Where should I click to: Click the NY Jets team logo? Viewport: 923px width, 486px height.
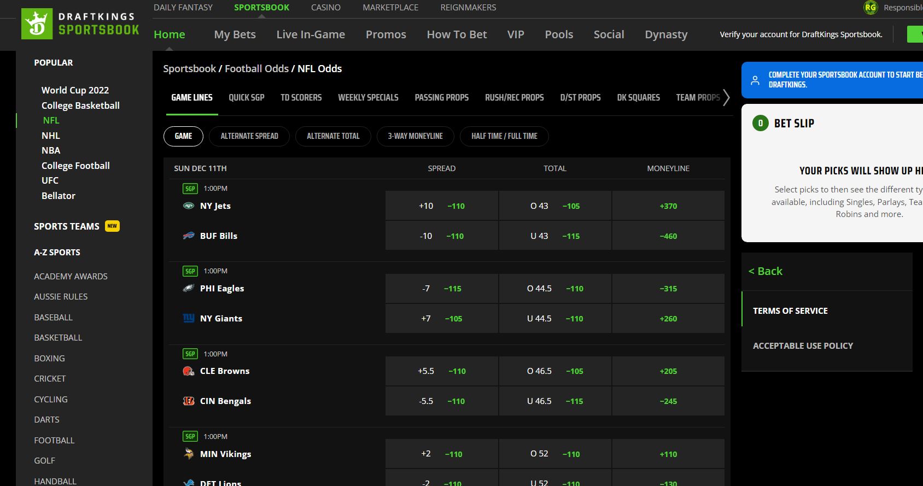pos(188,206)
